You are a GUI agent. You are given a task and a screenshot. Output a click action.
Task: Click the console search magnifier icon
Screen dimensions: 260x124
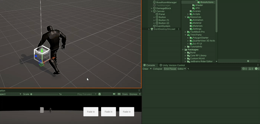coord(188,69)
